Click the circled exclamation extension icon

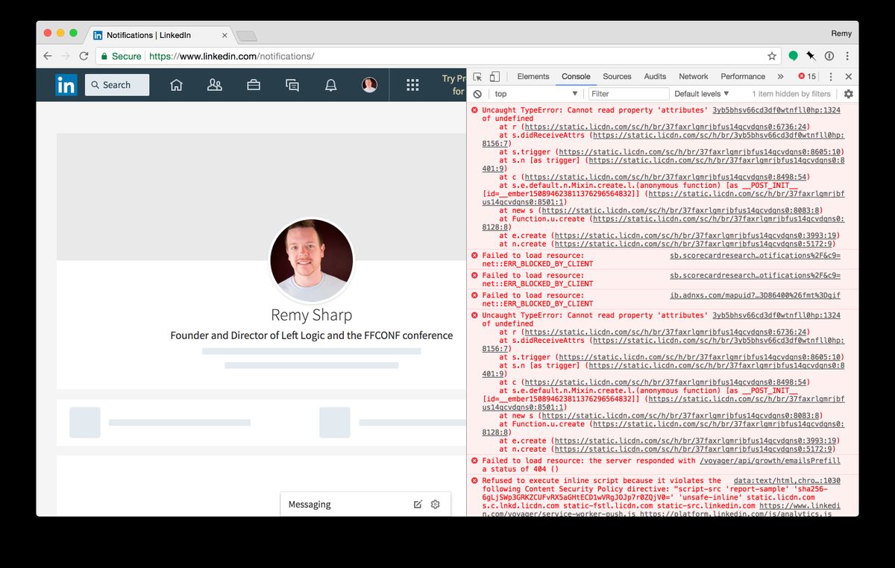point(829,56)
